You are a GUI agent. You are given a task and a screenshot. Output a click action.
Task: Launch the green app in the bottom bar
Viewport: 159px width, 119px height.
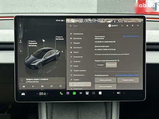click(74, 93)
